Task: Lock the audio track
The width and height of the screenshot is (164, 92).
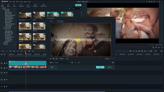Action: pos(5,86)
